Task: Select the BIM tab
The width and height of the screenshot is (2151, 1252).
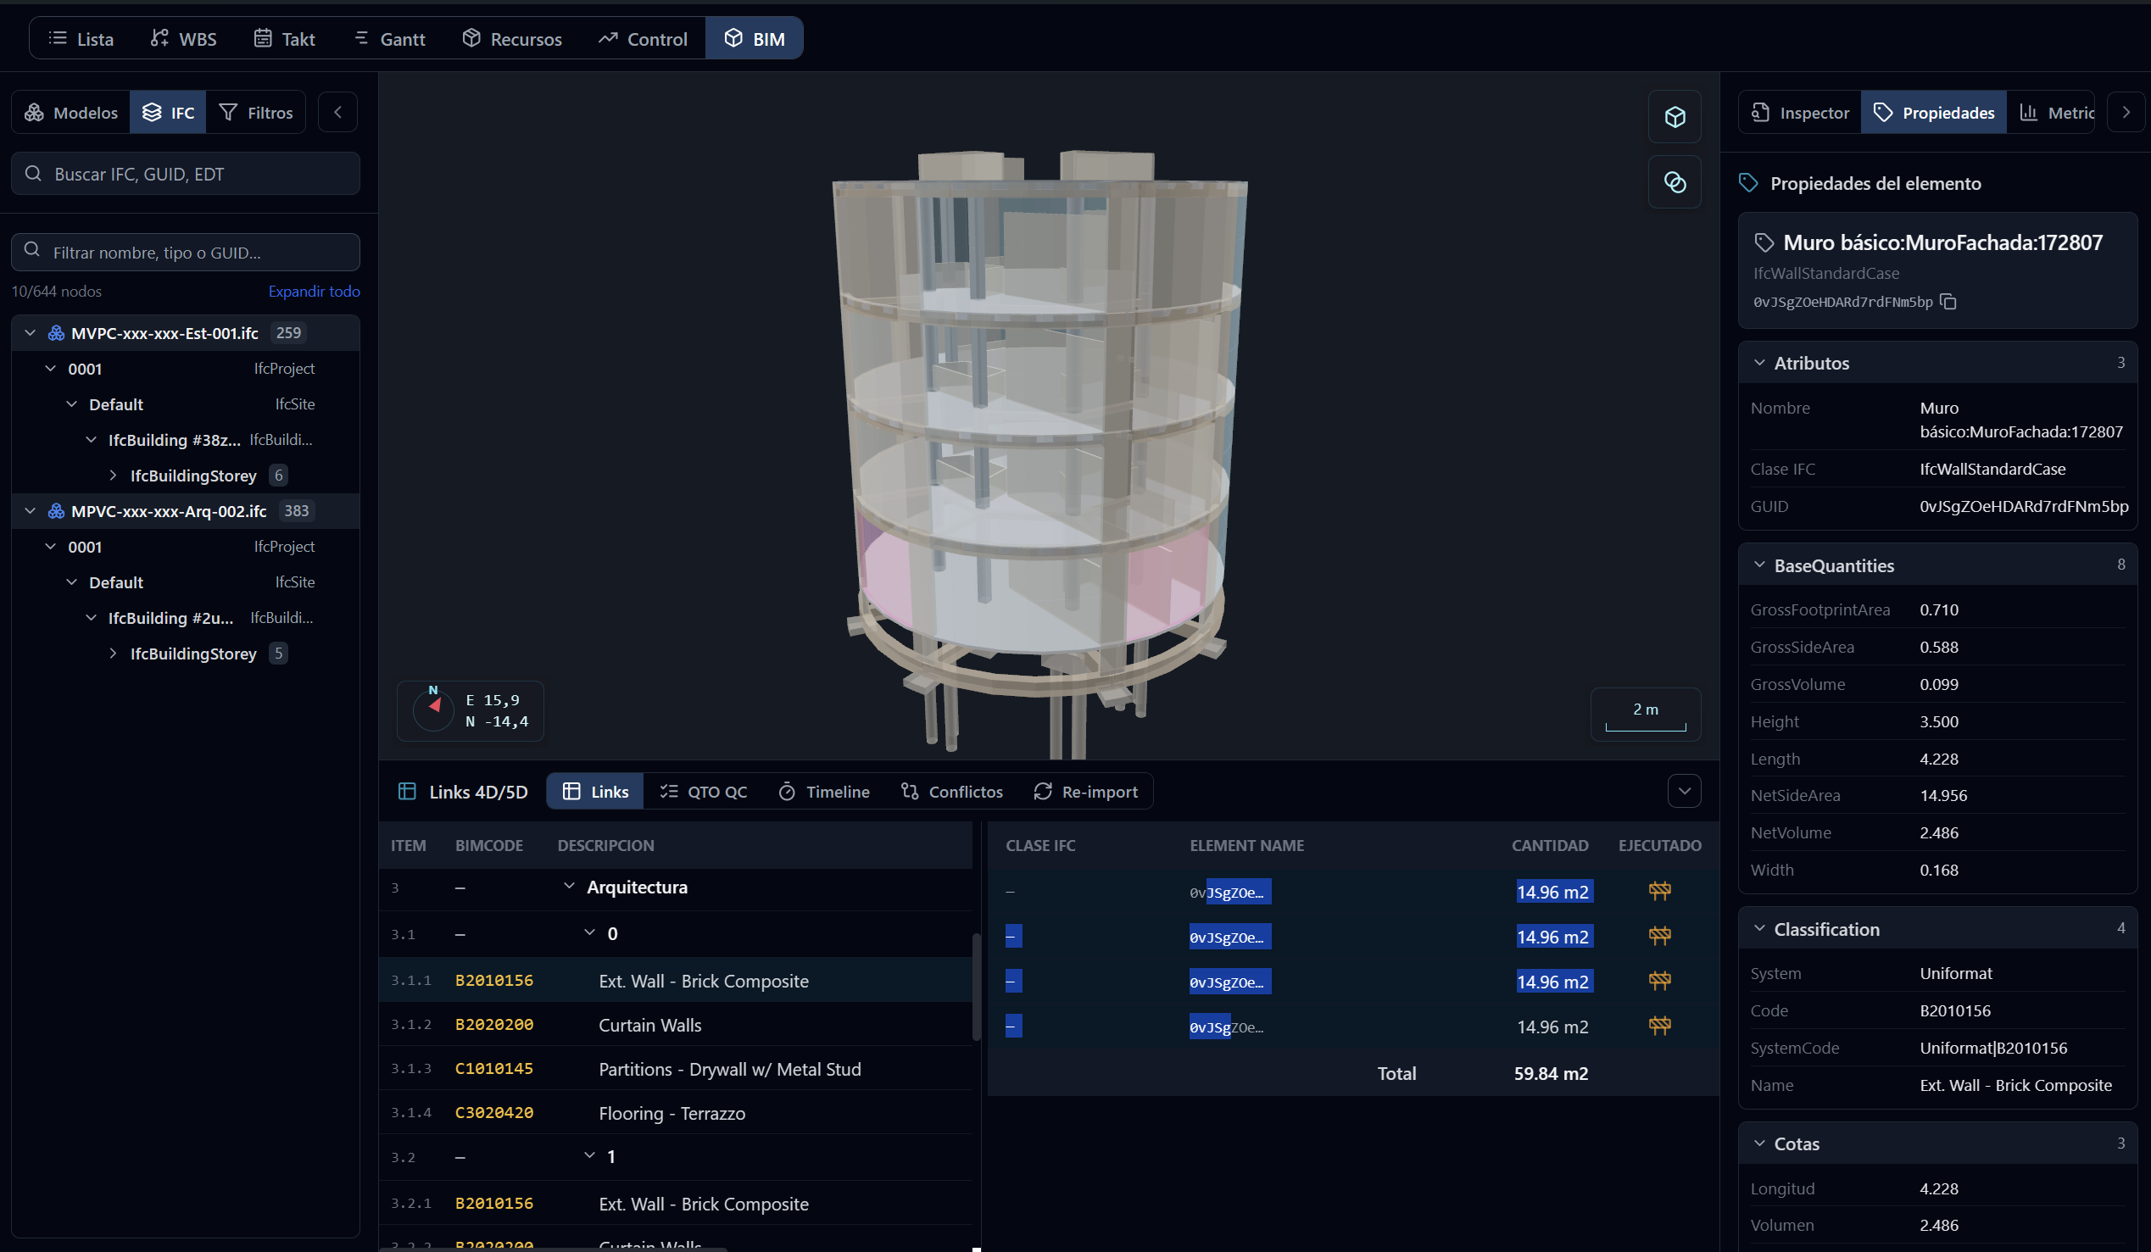Action: (755, 38)
